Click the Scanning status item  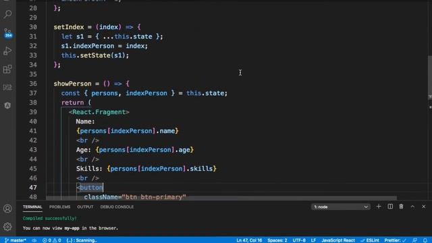[82, 240]
